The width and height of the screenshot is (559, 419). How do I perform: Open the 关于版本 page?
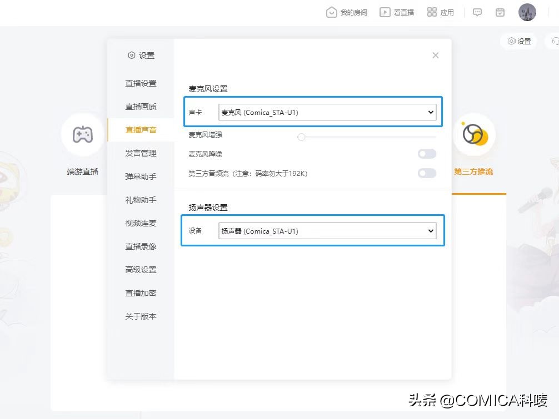pyautogui.click(x=141, y=316)
